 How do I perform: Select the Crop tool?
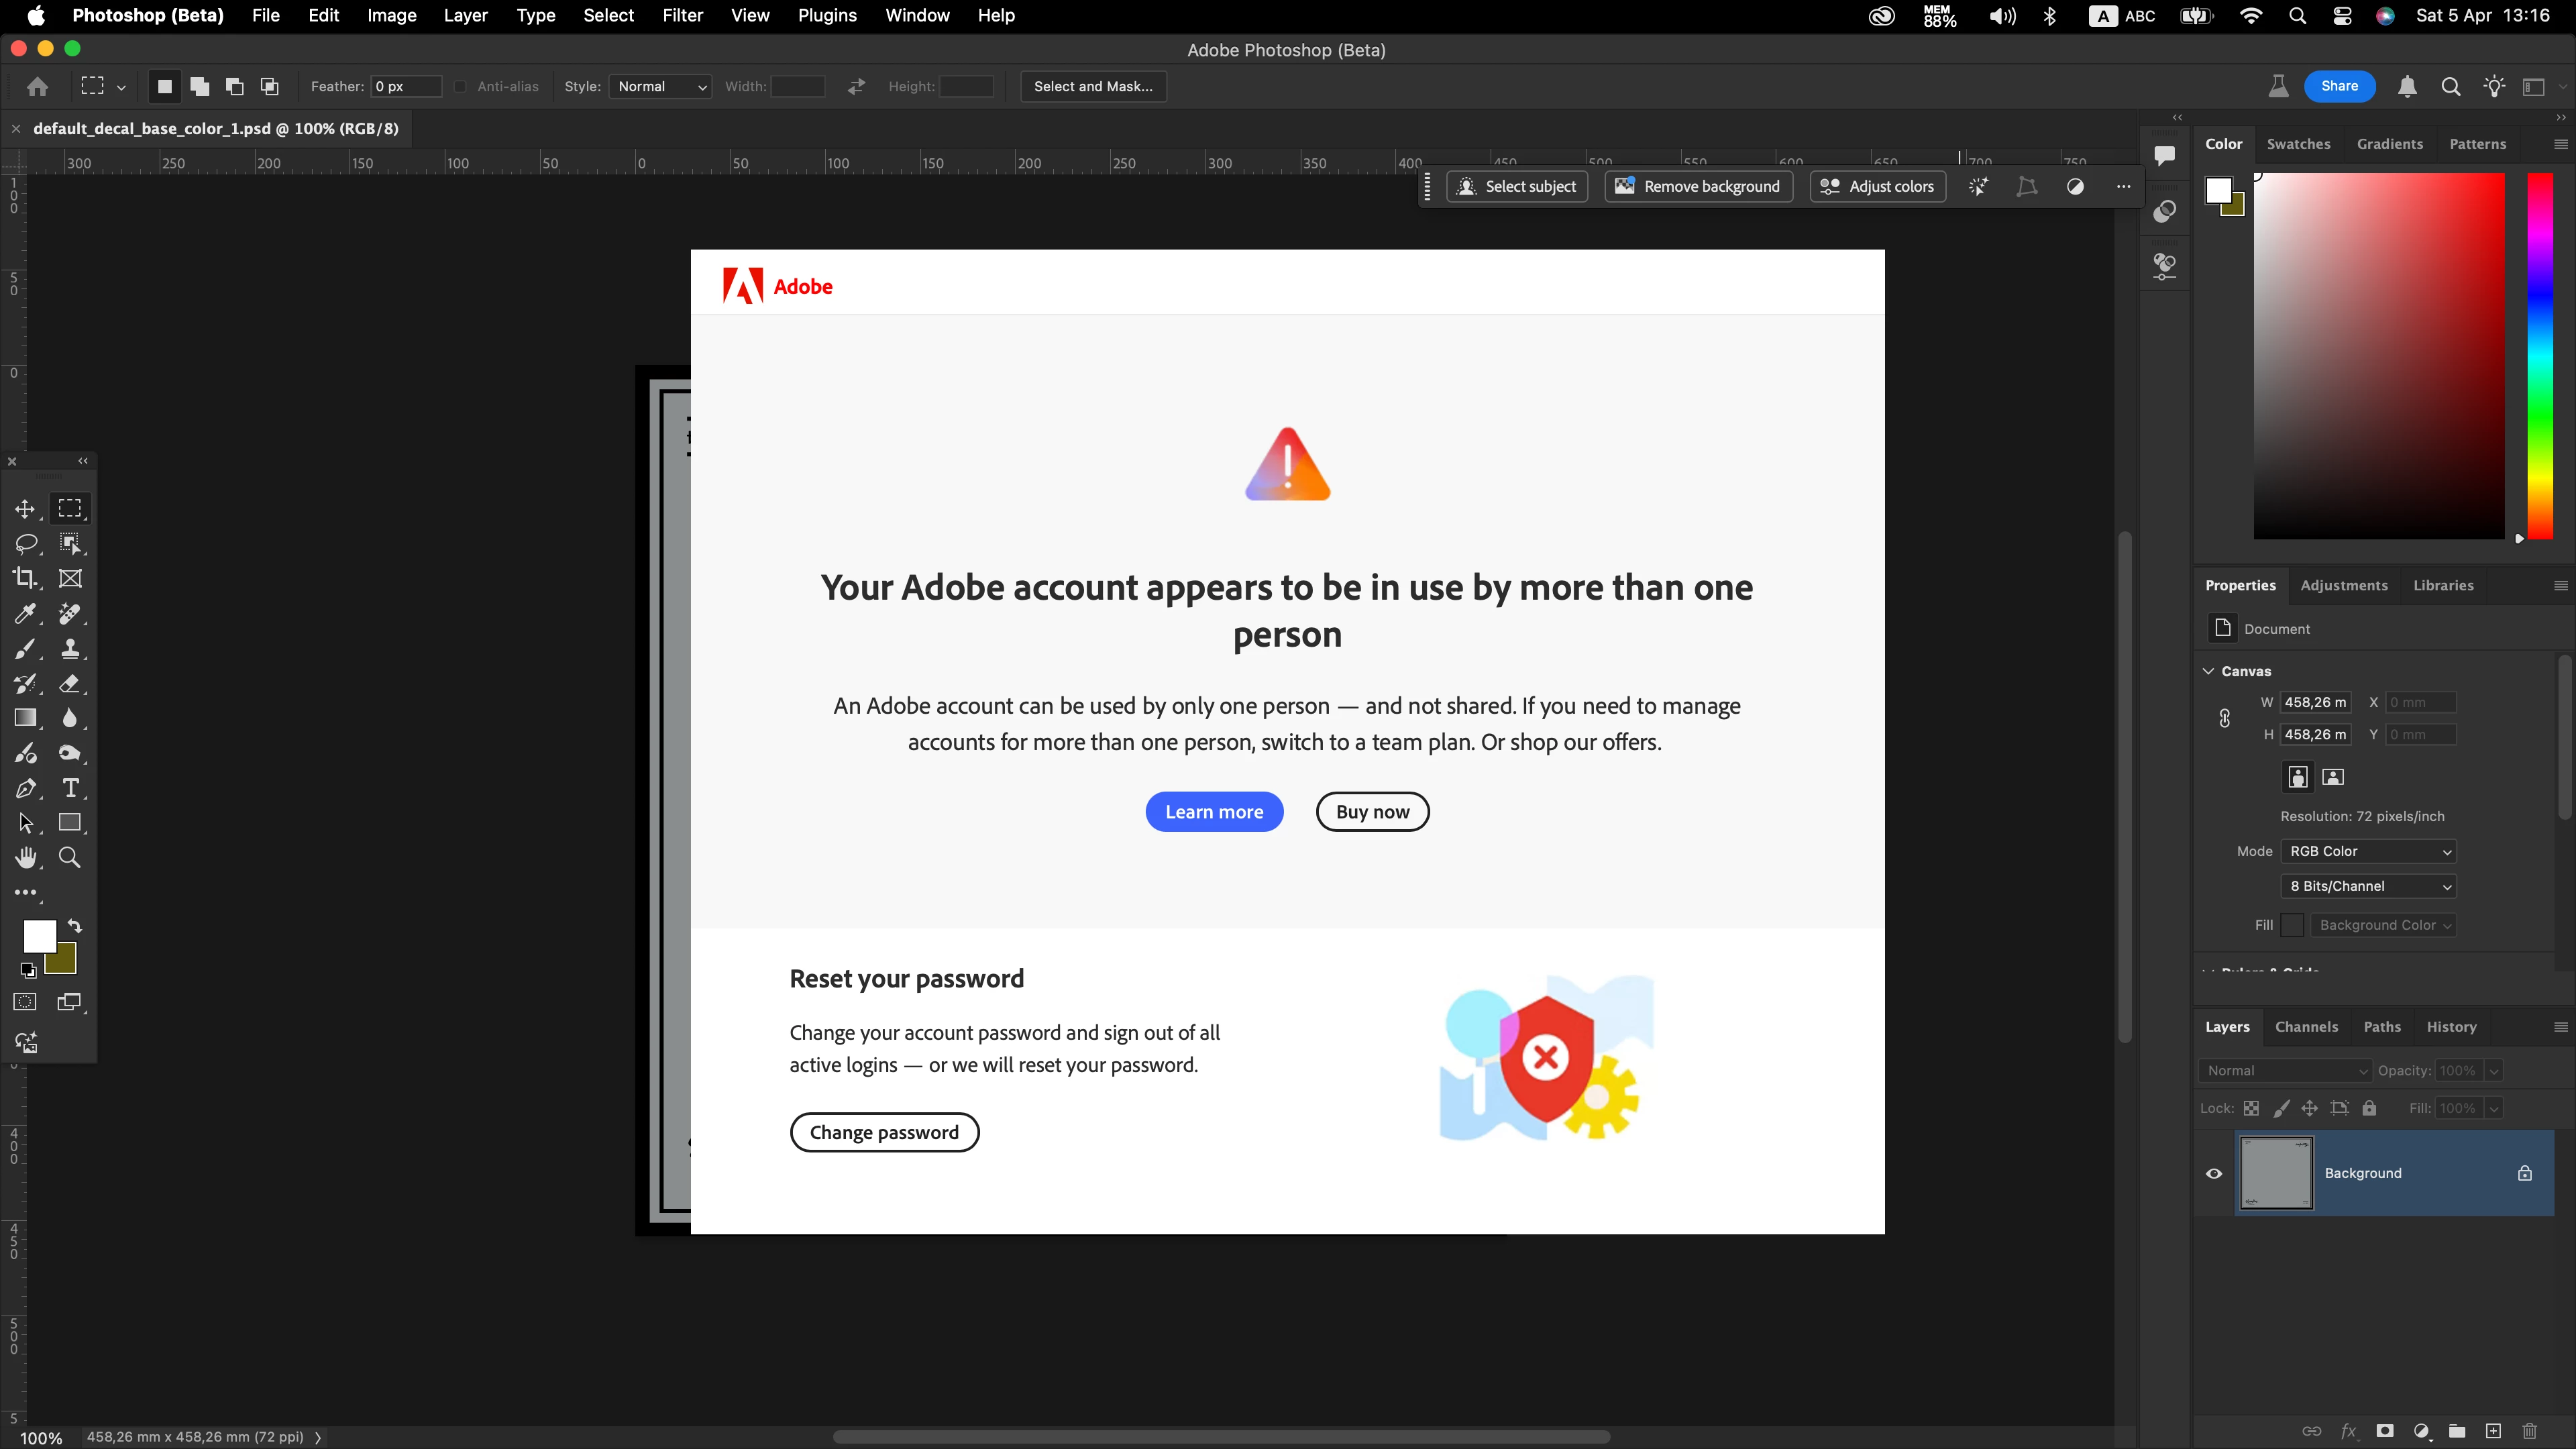(x=24, y=578)
